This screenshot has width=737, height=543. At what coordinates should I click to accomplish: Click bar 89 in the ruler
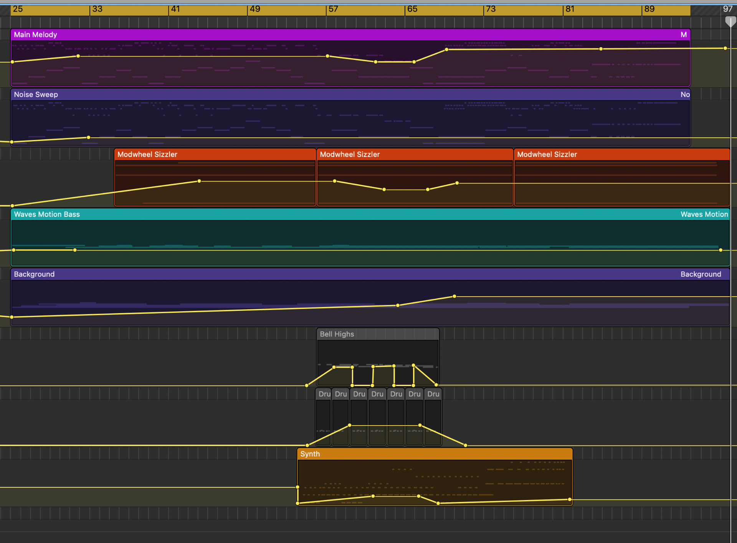pos(649,9)
